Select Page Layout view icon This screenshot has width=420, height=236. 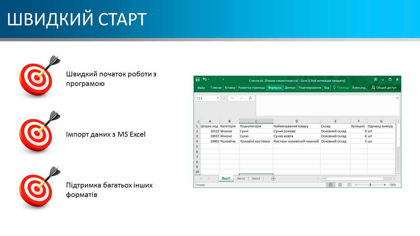[x=340, y=185]
